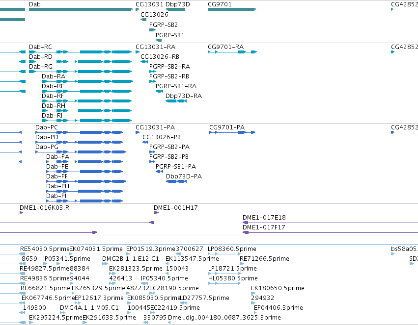Viewport: 418px width, 325px height.
Task: Open the DMG4A.1_1.M05.C1 EST label
Action: tap(89, 308)
